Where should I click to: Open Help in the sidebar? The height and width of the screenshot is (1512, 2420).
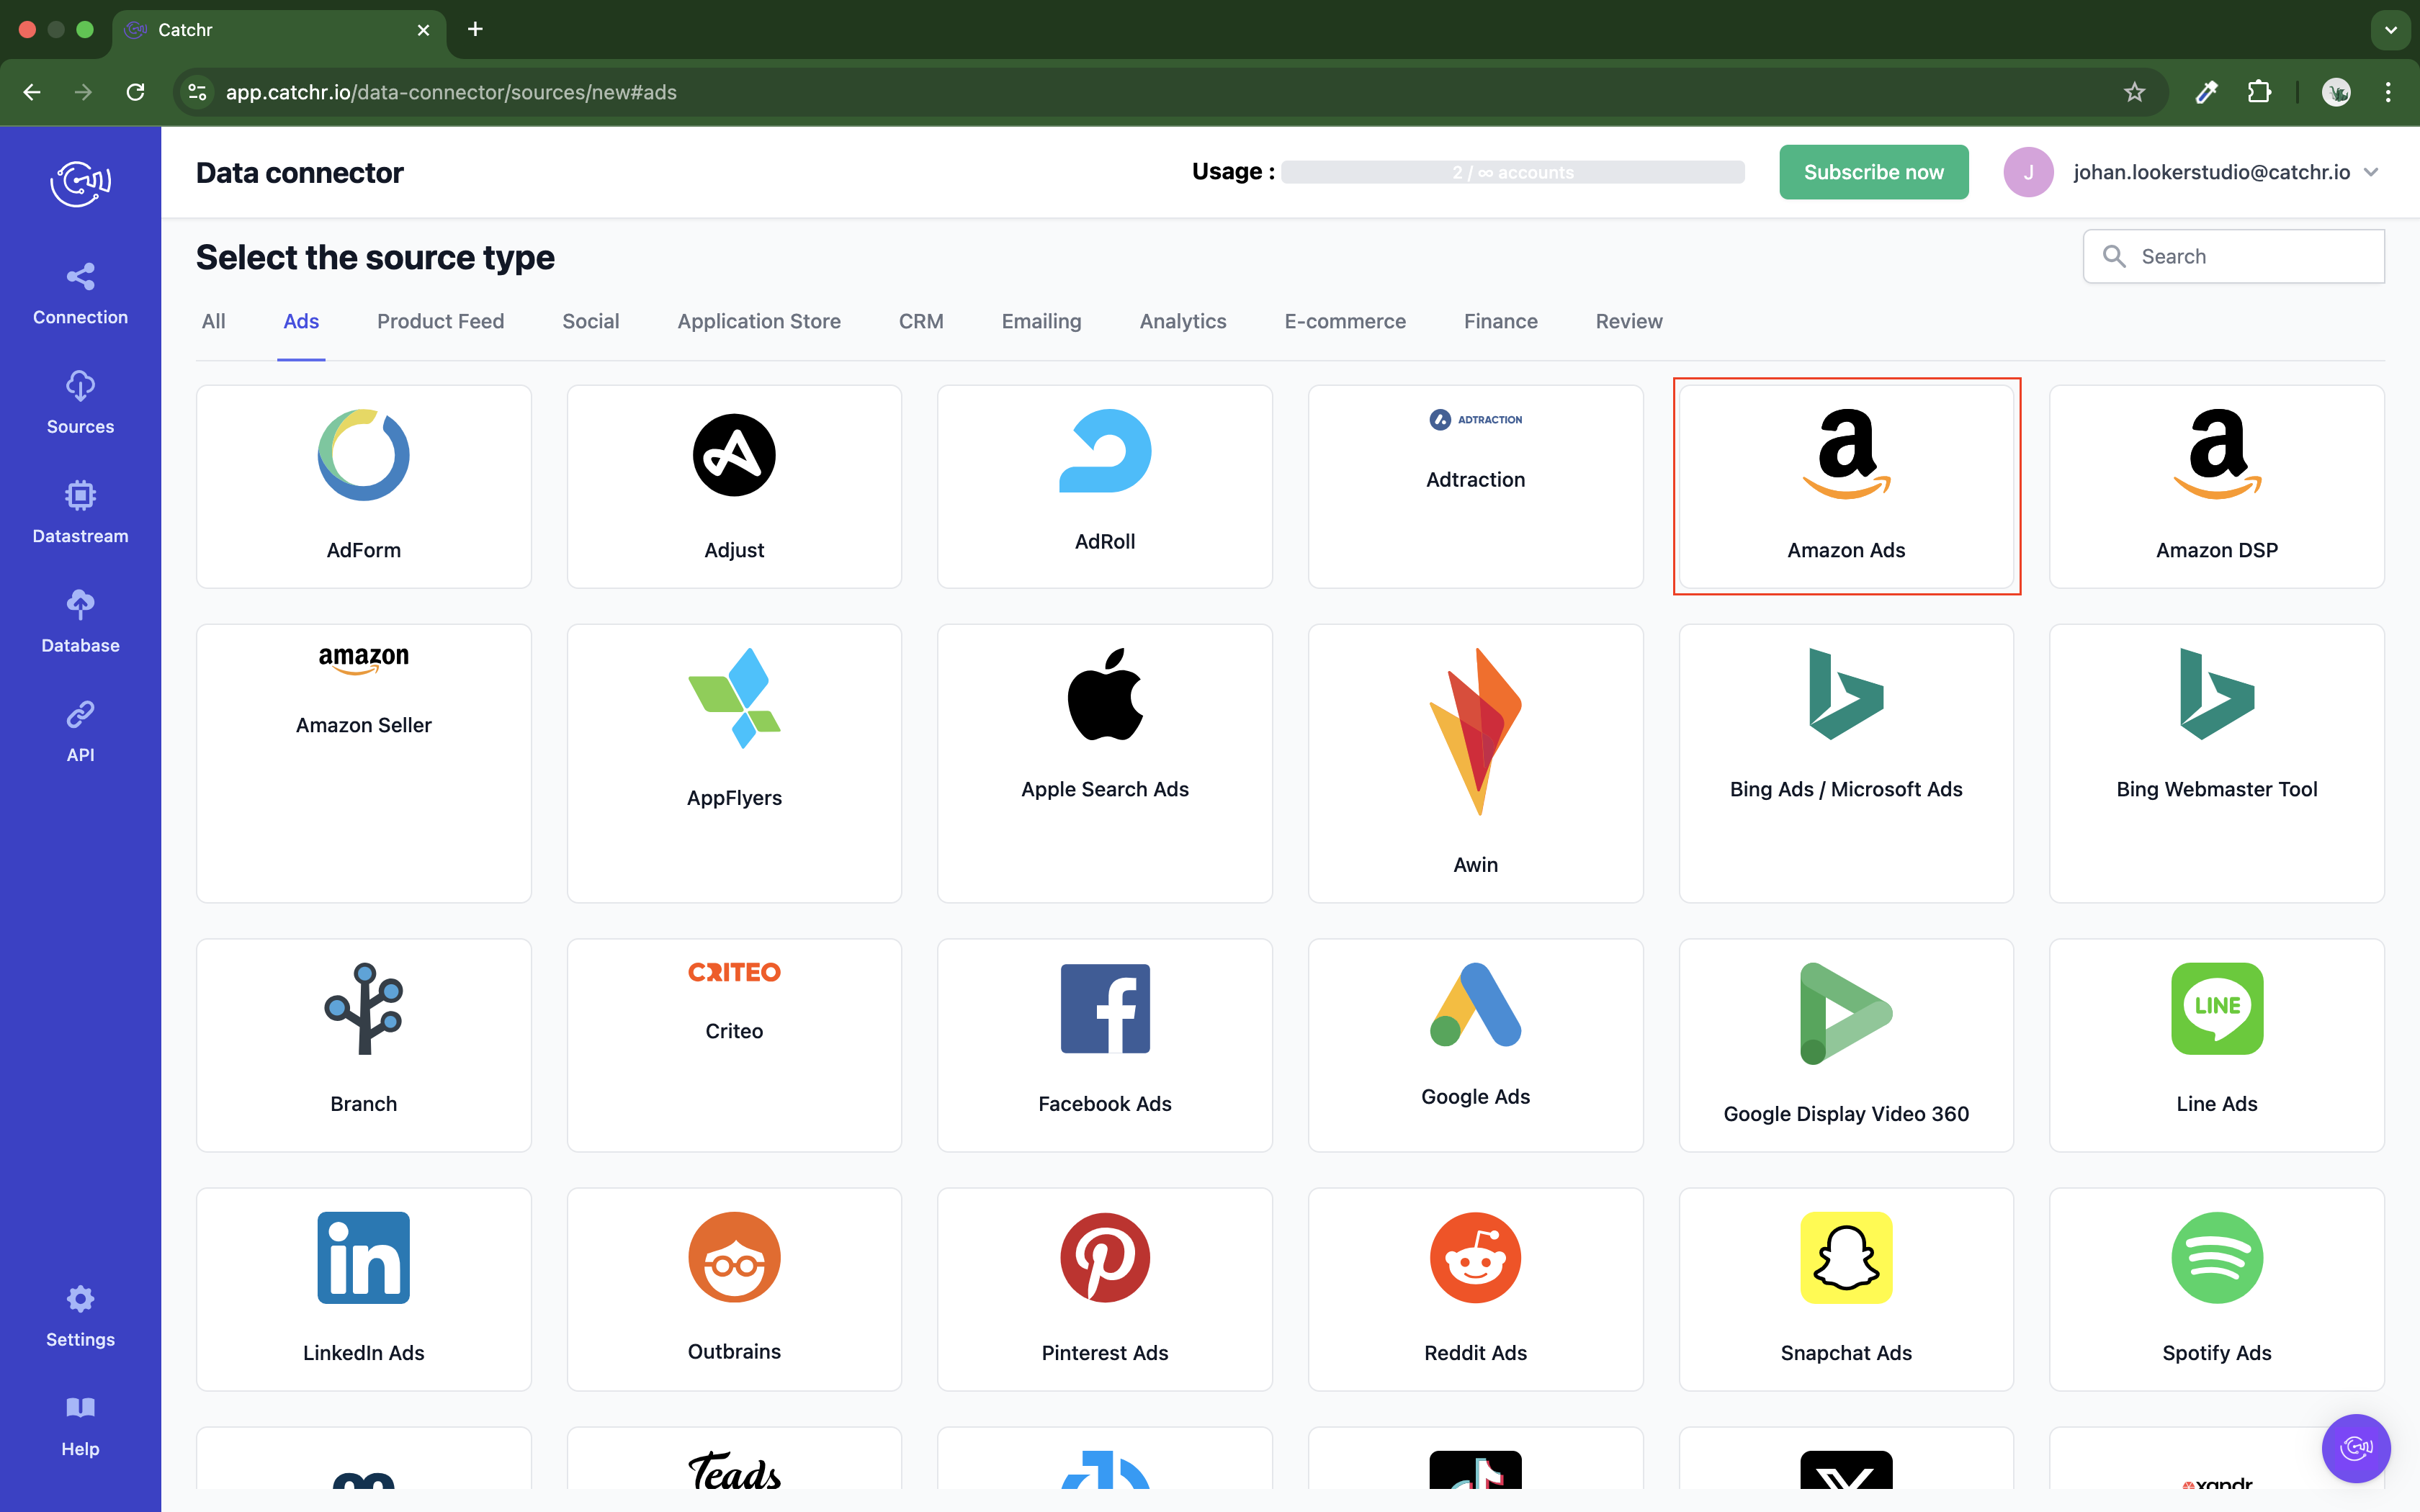80,1426
